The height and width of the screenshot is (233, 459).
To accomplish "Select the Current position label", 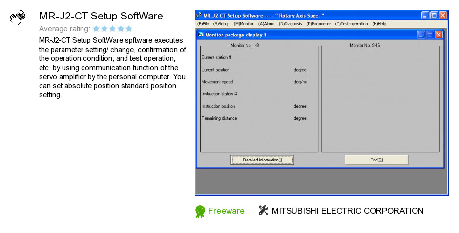I will [215, 70].
